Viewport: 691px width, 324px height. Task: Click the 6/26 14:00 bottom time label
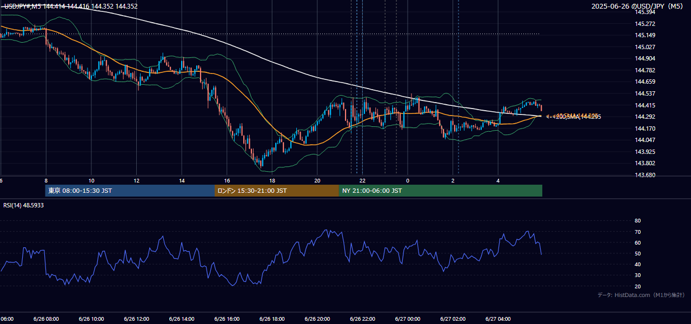pyautogui.click(x=182, y=319)
